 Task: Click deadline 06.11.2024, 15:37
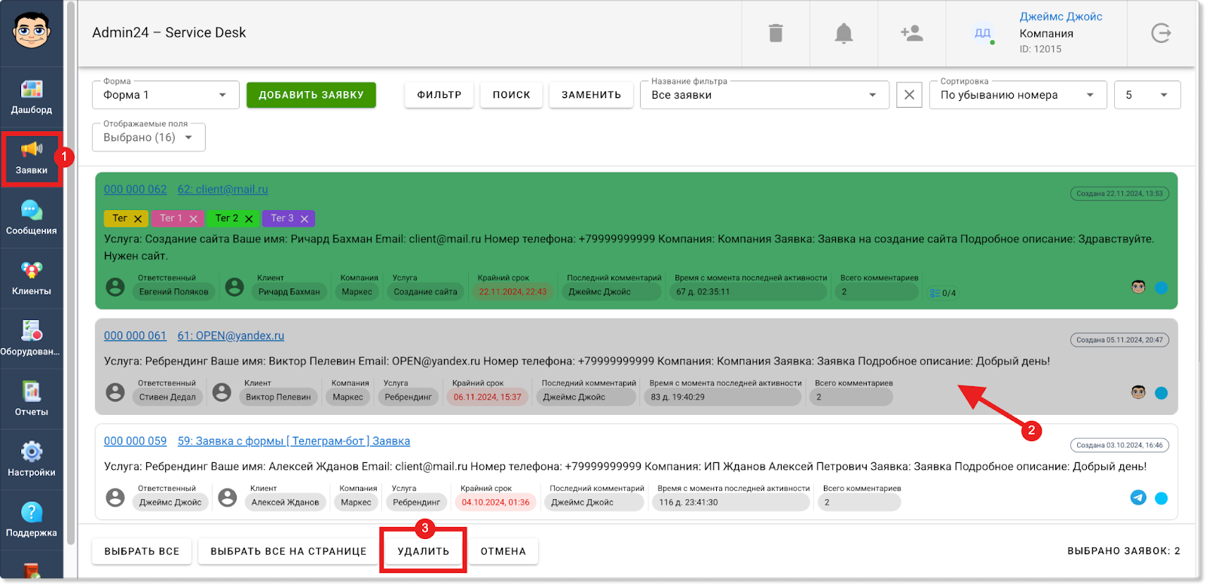(488, 397)
